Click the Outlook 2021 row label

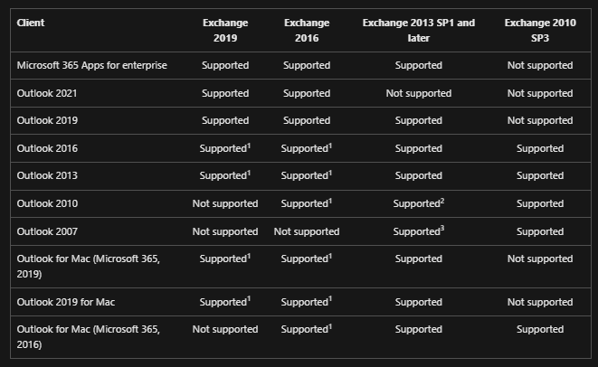[47, 93]
